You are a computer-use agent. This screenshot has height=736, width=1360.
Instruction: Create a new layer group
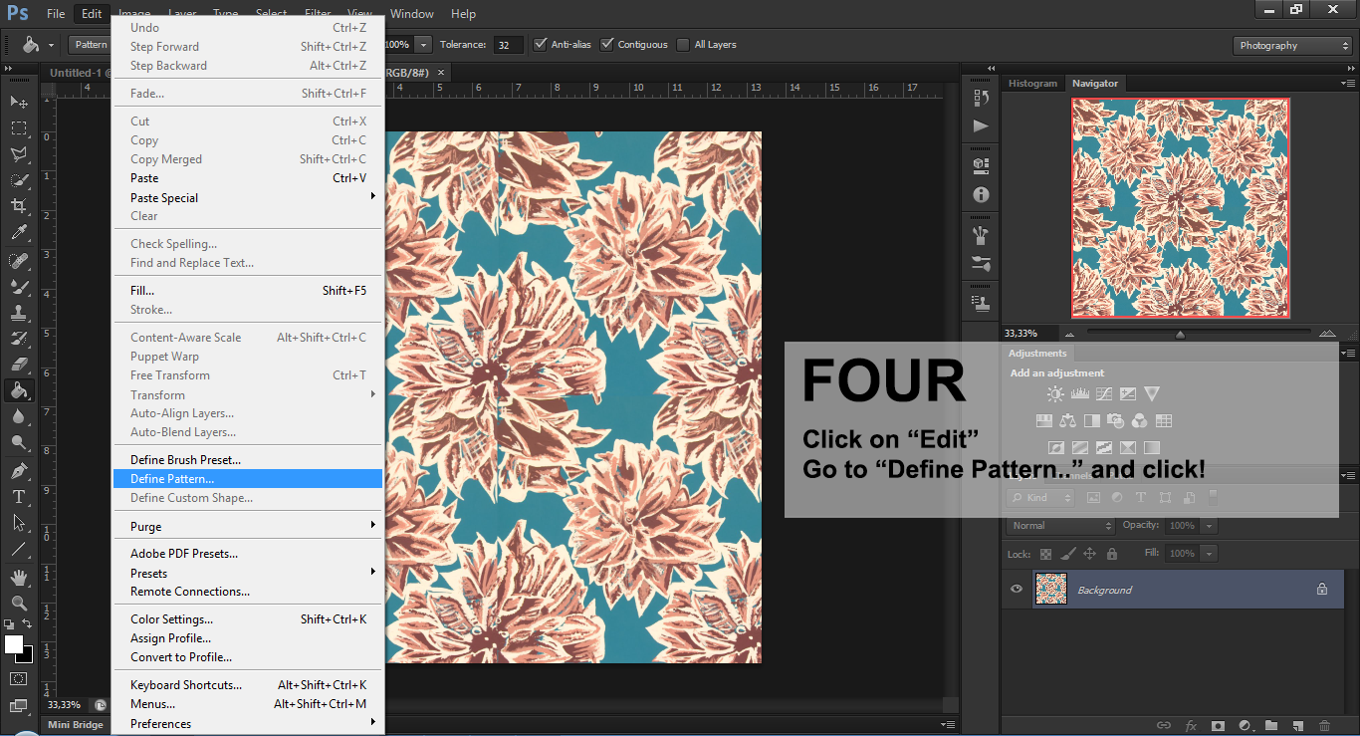(1271, 726)
